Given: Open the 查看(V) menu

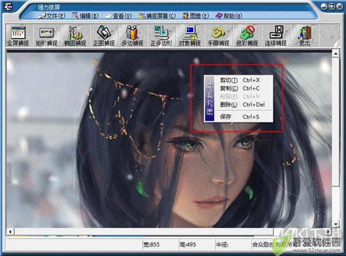Looking at the screenshot, I should (x=119, y=16).
